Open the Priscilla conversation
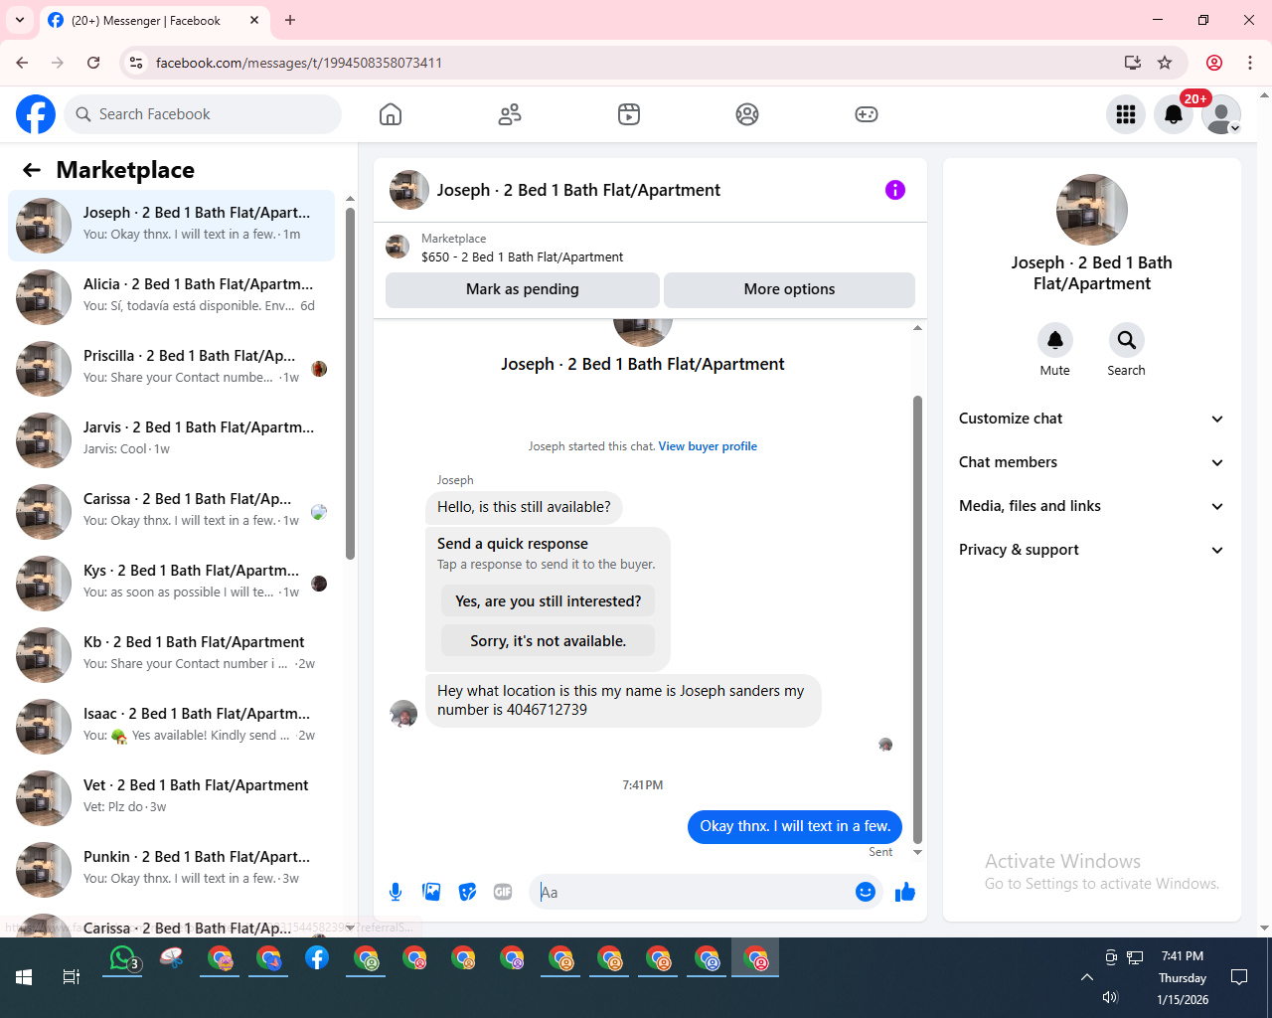 pyautogui.click(x=171, y=369)
